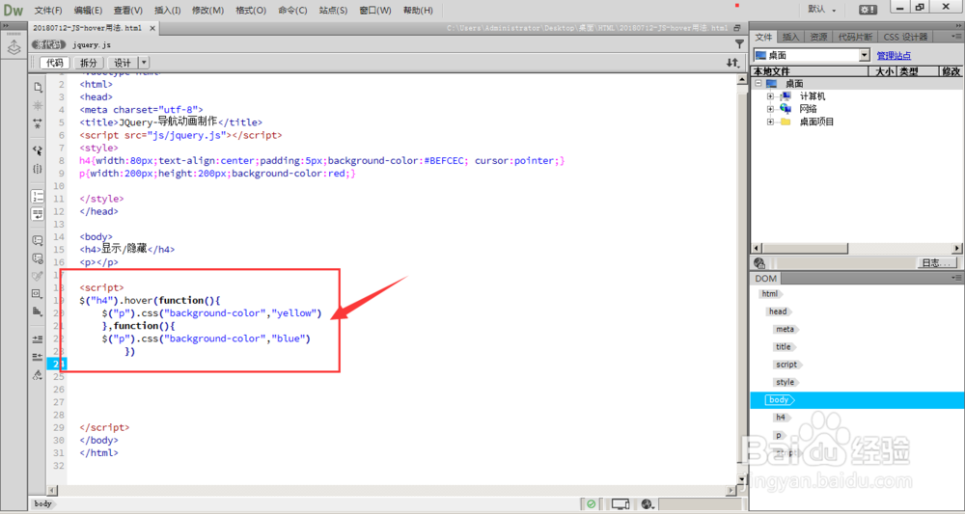Click the Remove Comment icon

(x=38, y=258)
